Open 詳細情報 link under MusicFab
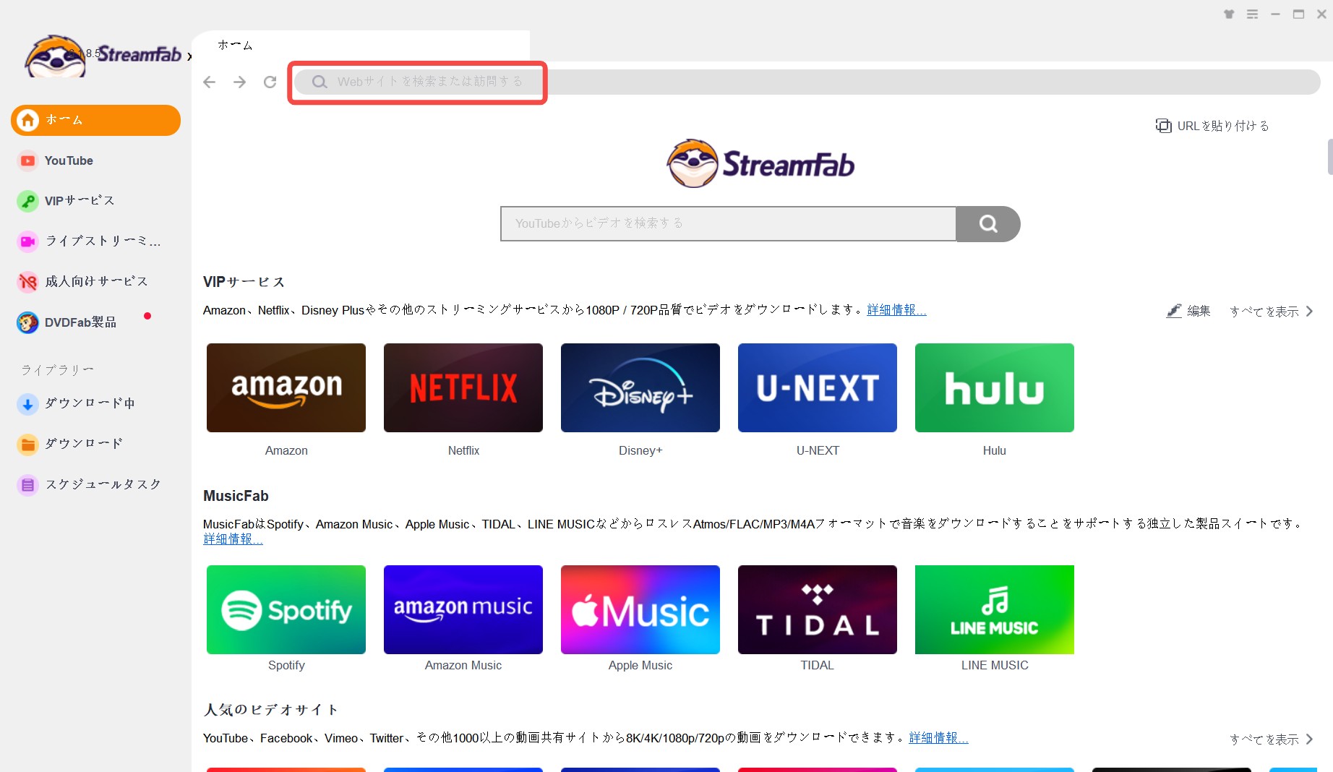1333x772 pixels. (233, 539)
